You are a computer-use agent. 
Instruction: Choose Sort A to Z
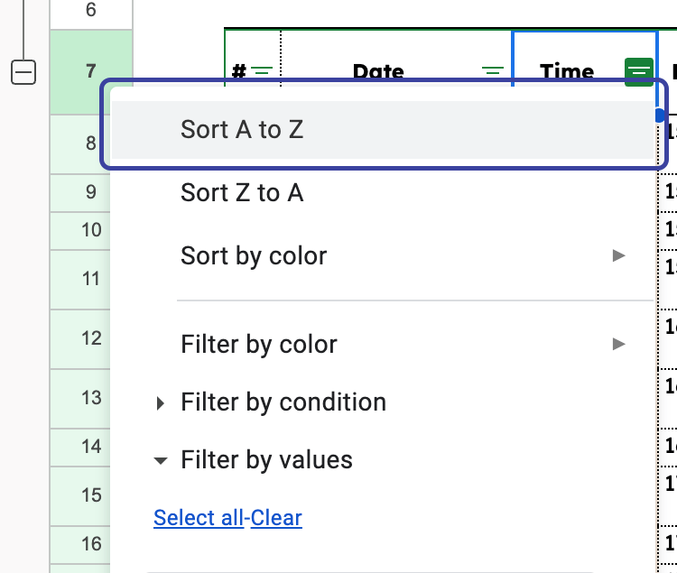coord(242,130)
